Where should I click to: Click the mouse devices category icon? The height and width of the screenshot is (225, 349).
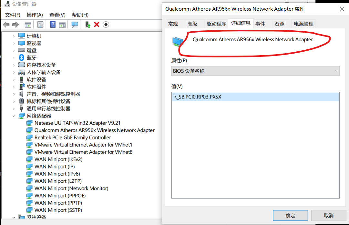[x=21, y=101]
